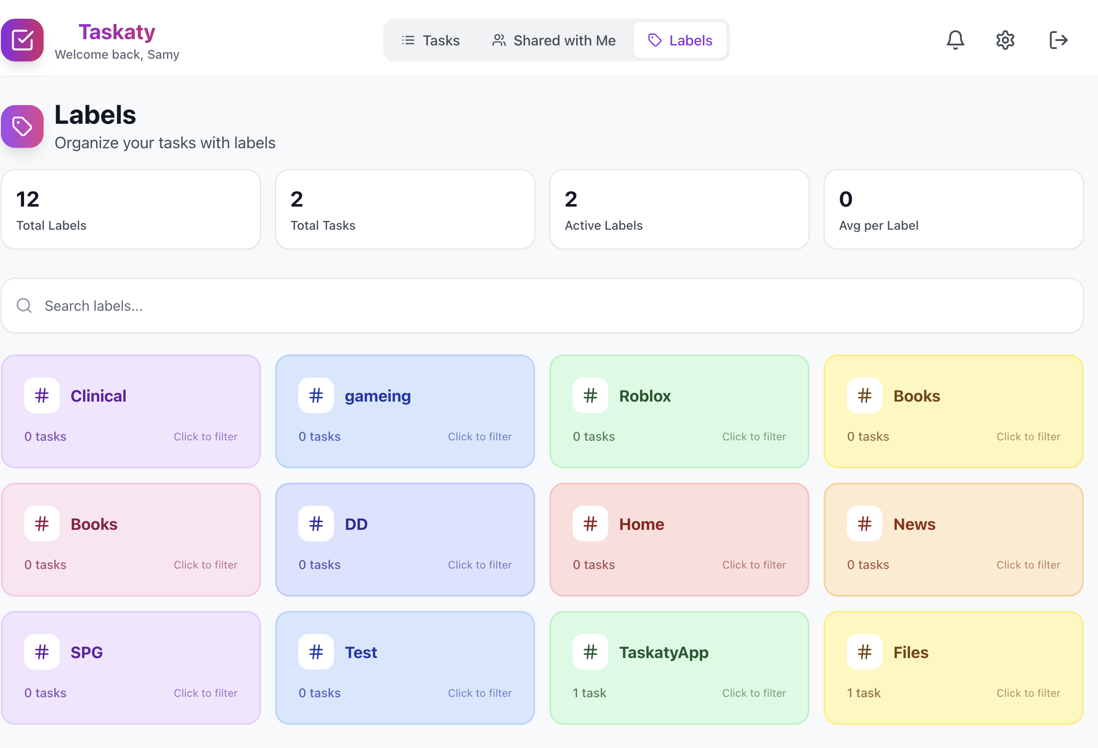The width and height of the screenshot is (1098, 748).
Task: Open settings via the gear icon
Action: coord(1005,40)
